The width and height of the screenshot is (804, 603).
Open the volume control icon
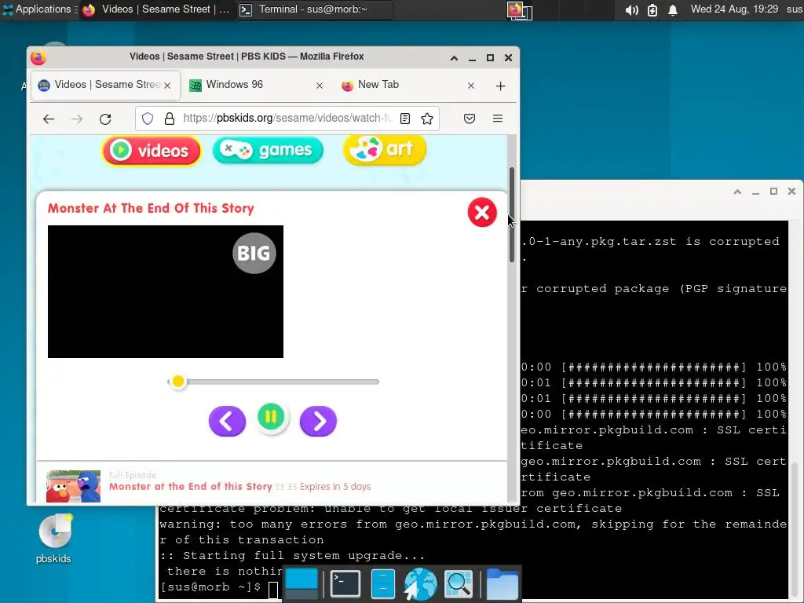click(x=632, y=9)
